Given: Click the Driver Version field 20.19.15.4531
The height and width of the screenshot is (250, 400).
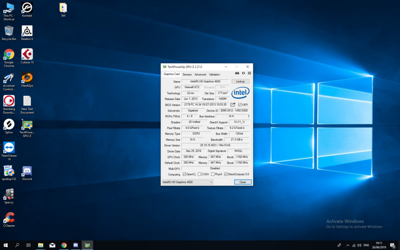Looking at the screenshot, I should [215, 145].
